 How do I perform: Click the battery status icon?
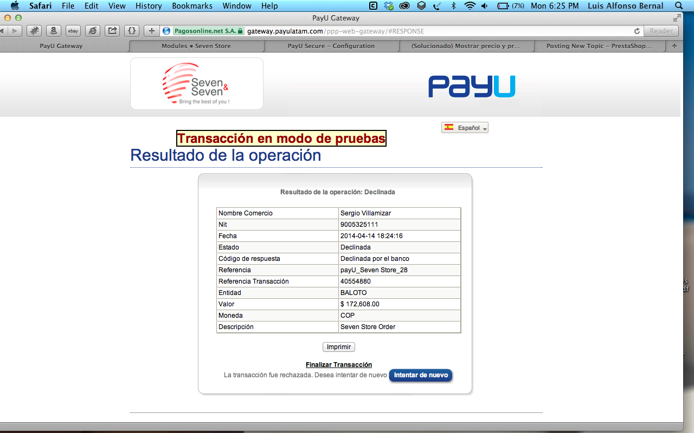[502, 6]
